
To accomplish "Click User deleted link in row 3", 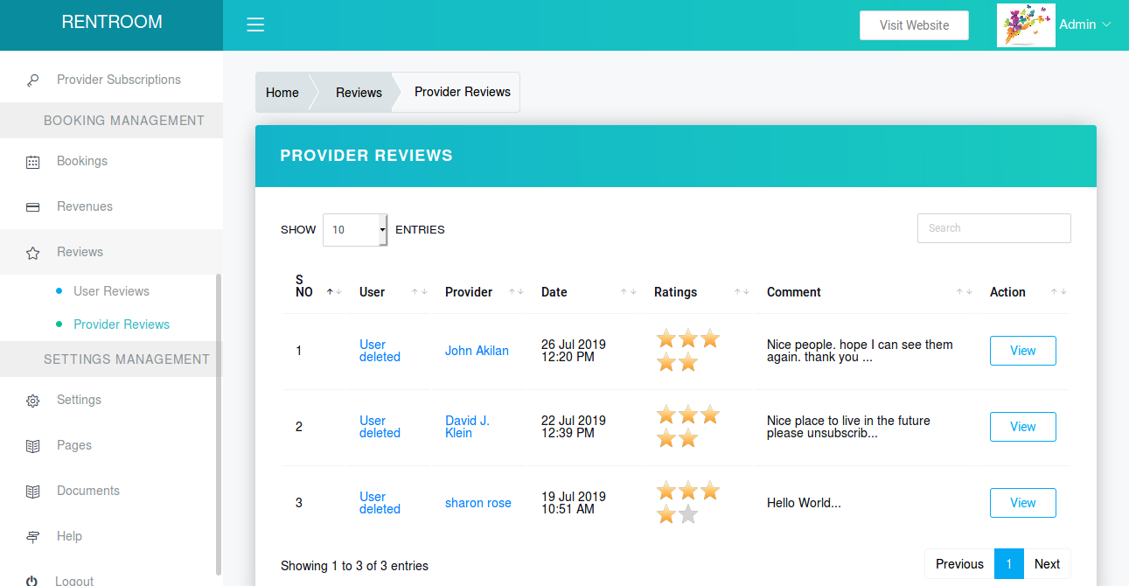I will pyautogui.click(x=380, y=503).
